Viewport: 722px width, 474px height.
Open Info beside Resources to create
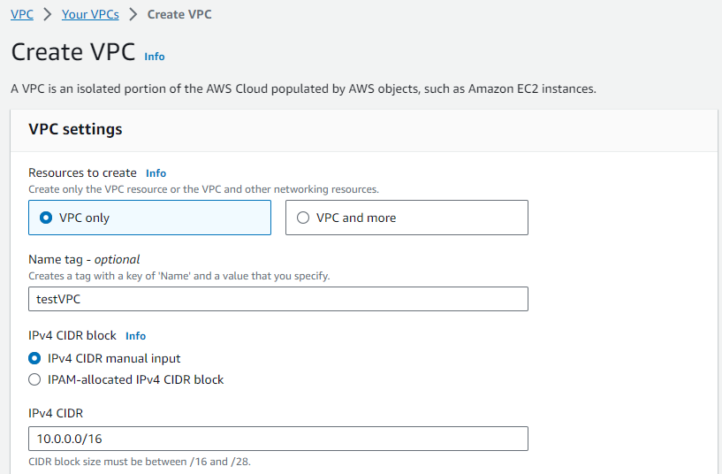click(x=156, y=173)
